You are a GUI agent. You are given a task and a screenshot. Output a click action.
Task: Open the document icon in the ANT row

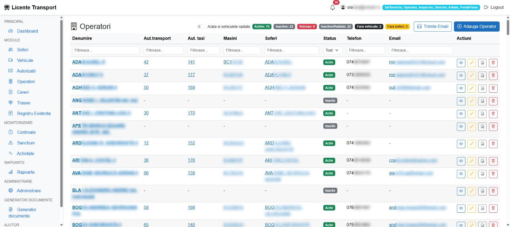tap(482, 114)
